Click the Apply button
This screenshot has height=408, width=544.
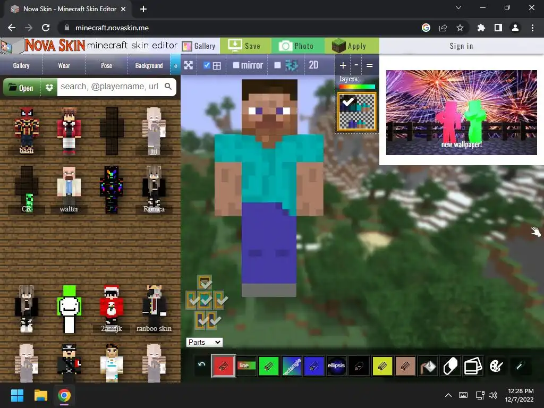(352, 46)
